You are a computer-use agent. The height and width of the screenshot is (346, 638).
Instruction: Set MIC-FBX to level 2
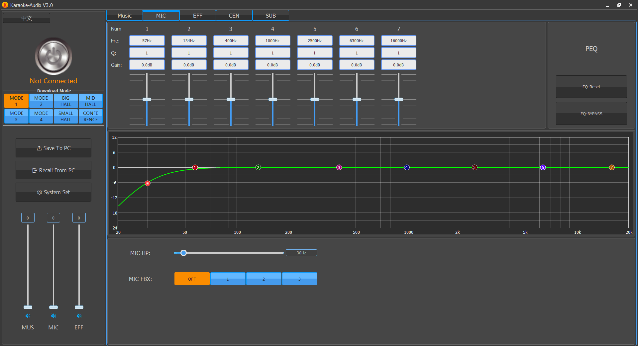click(264, 279)
